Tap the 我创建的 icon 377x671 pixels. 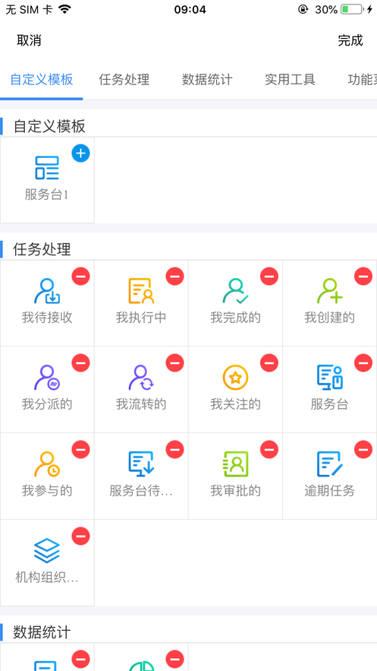pos(330,291)
